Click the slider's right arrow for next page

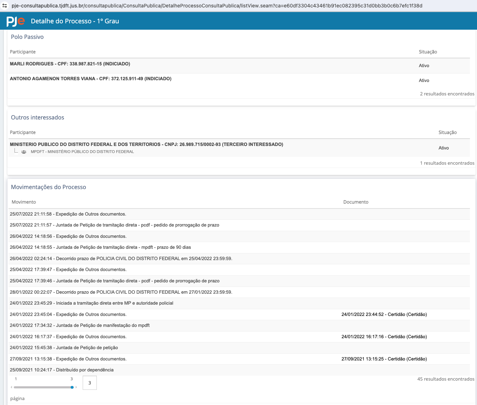(x=76, y=387)
